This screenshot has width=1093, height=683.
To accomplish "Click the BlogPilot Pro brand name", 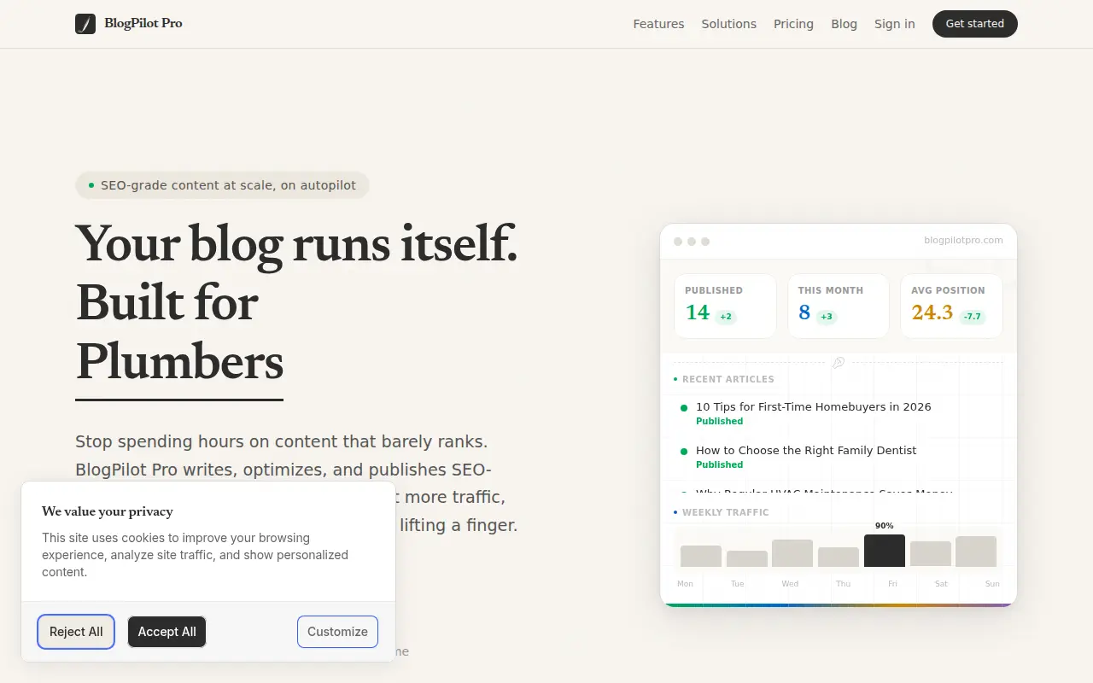I will coord(143,24).
